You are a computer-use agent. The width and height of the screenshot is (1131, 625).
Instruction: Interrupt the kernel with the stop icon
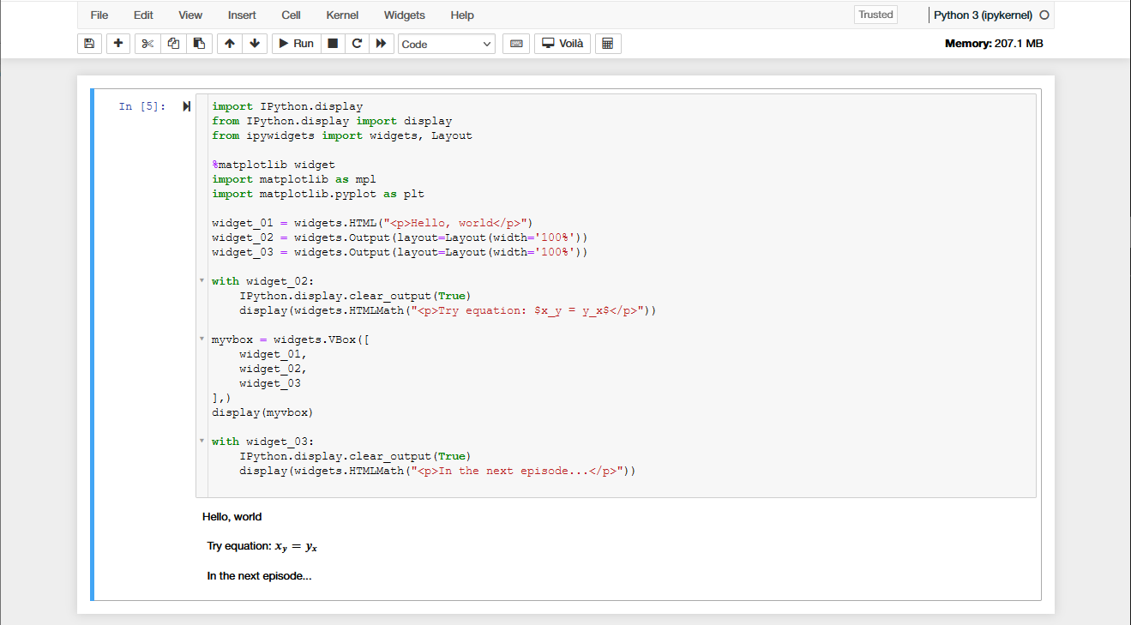[333, 44]
